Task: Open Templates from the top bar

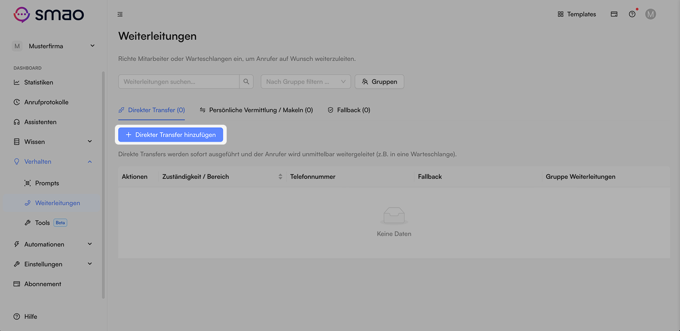Action: pos(577,14)
